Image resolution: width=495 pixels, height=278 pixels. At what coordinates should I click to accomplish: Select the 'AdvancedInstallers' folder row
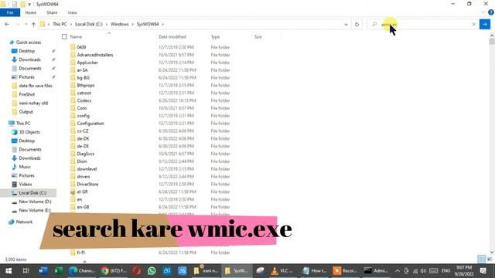[x=94, y=55]
